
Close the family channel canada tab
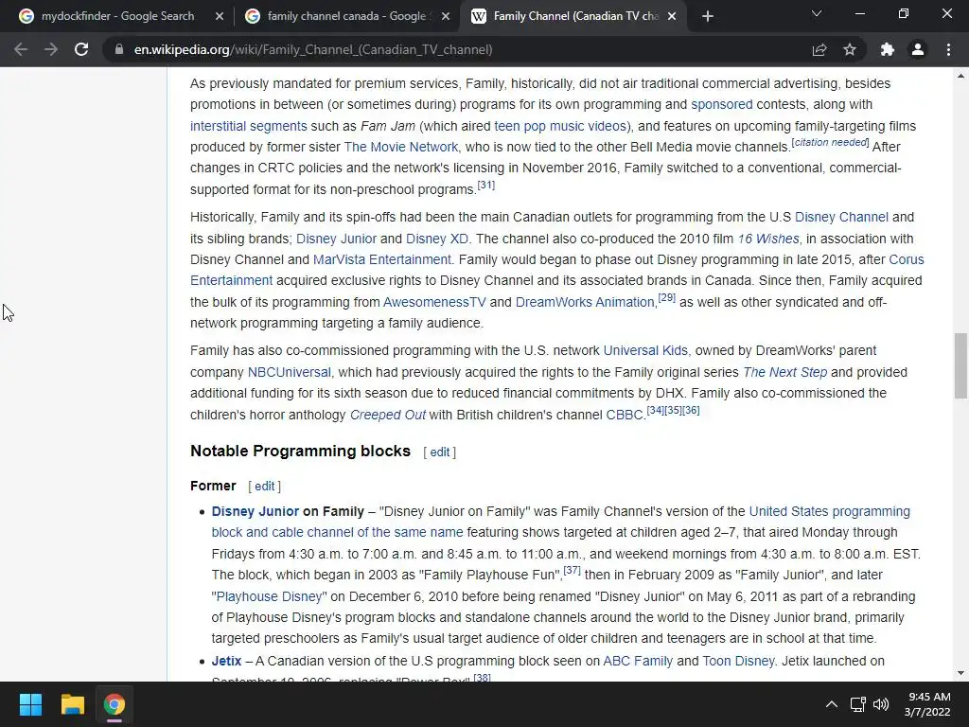point(446,17)
